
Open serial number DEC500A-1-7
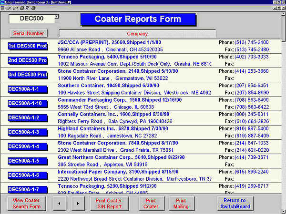(28, 190)
